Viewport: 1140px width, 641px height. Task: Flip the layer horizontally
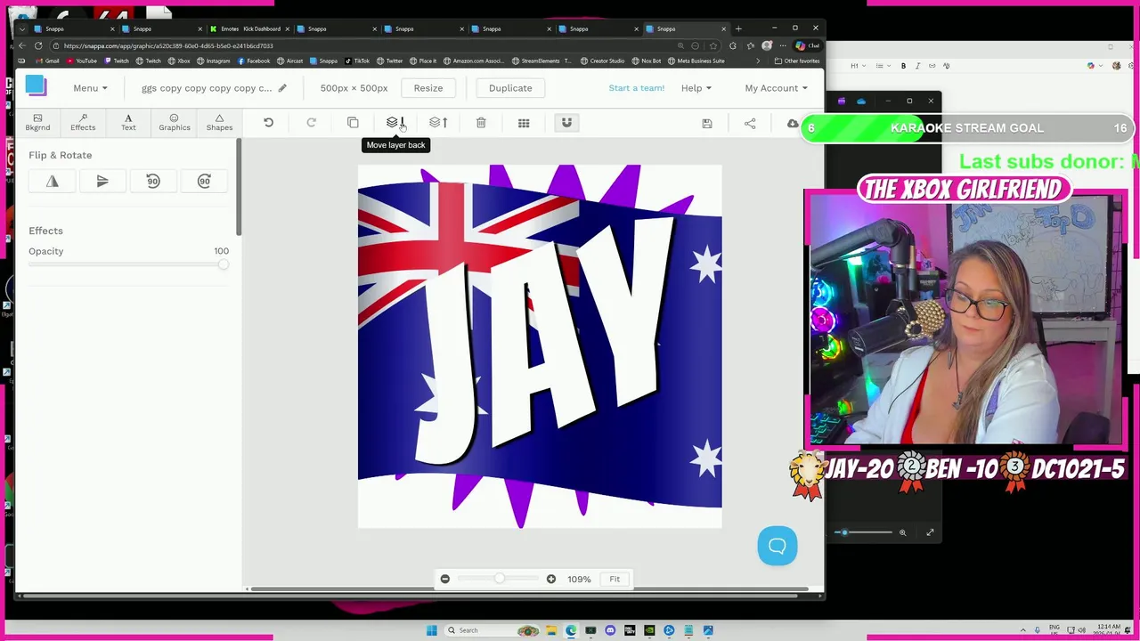53,182
